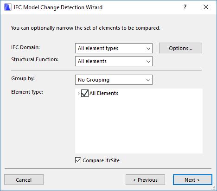This screenshot has width=217, height=191.
Task: Click the resize grip in the dialog corner
Action: [x=213, y=188]
